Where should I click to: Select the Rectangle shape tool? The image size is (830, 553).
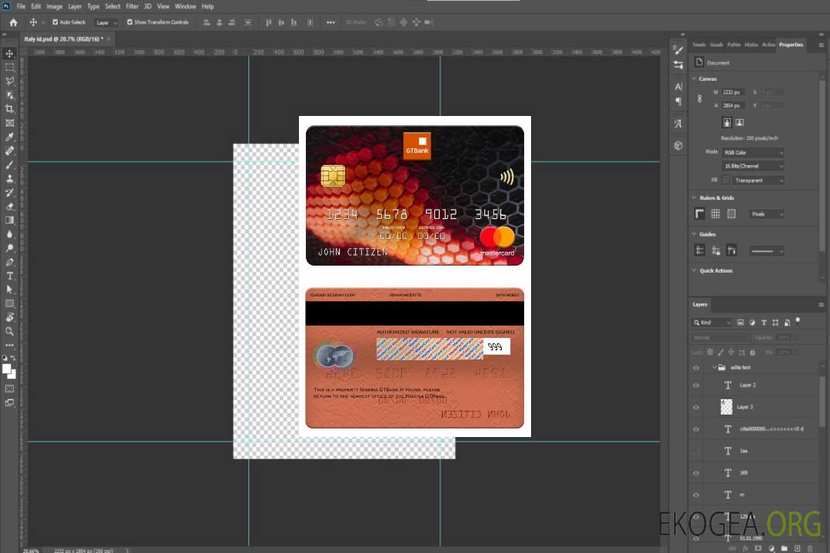click(x=9, y=303)
